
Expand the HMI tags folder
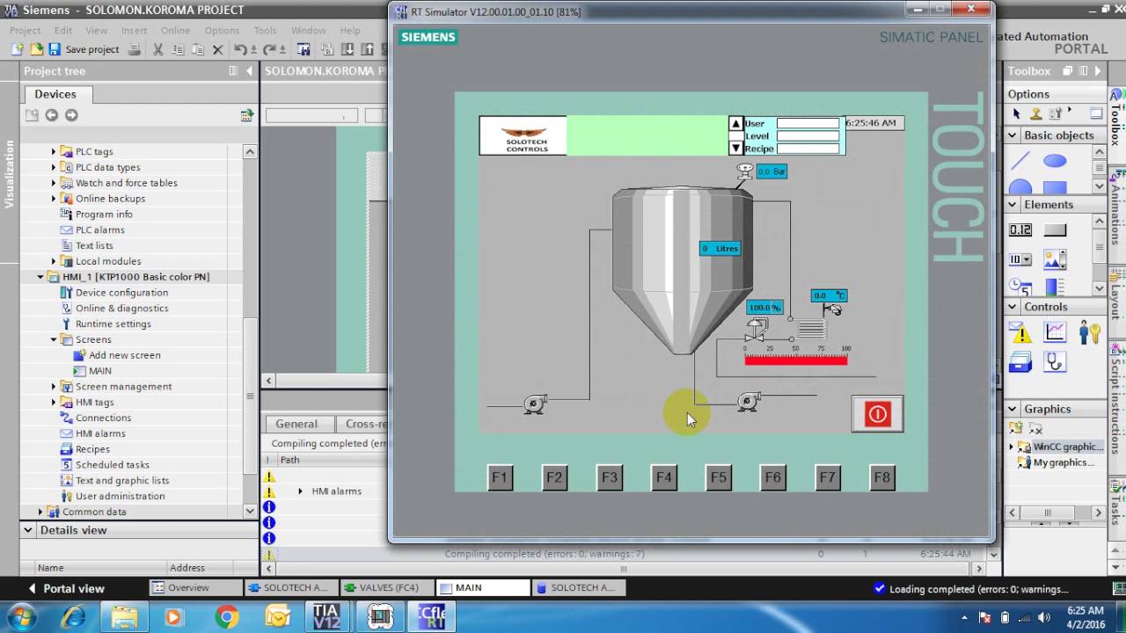(x=53, y=403)
